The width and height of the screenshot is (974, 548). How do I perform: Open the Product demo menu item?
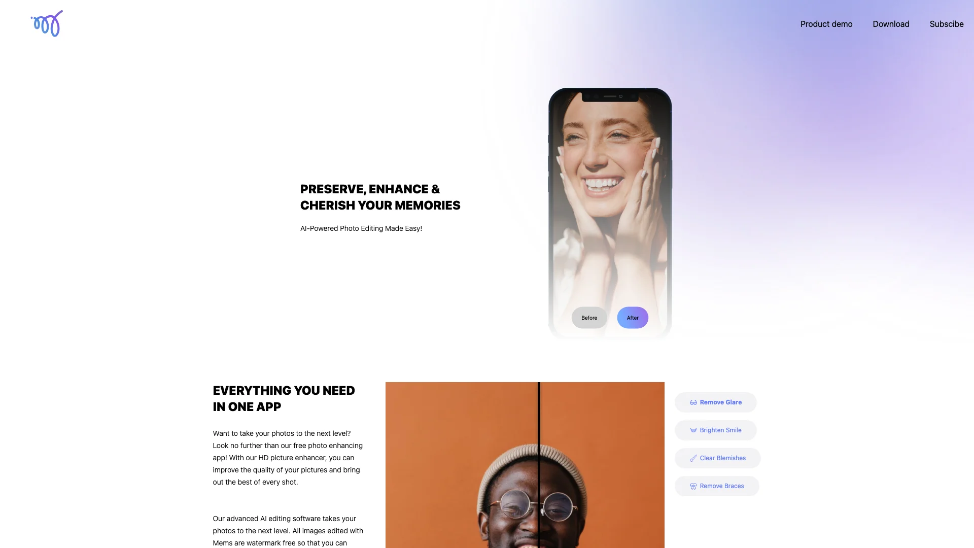826,23
